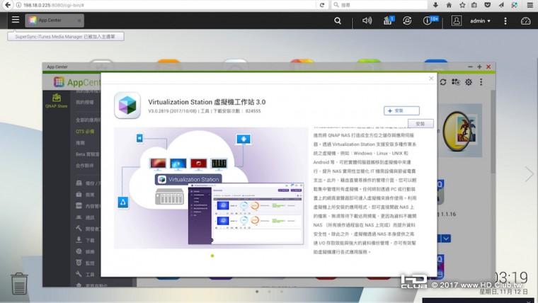Open the QTS more options dots

coord(505,21)
